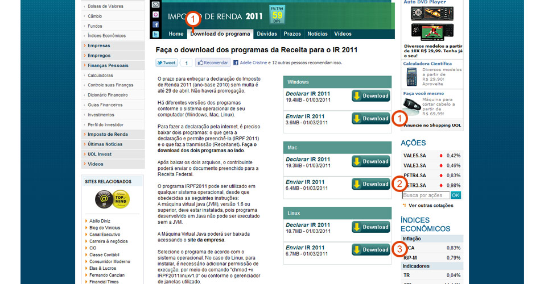Click the scientific calculator ad image
This screenshot has height=284, width=544.
412,77
